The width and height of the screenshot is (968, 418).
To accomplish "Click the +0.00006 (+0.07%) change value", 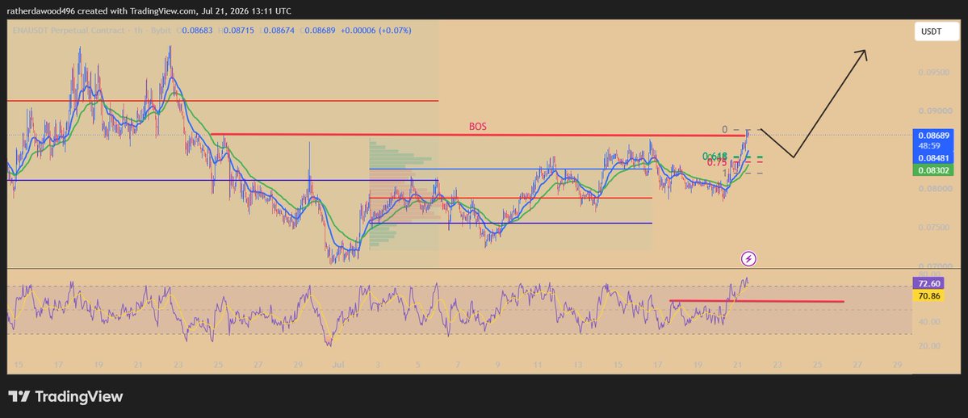I will click(x=376, y=30).
